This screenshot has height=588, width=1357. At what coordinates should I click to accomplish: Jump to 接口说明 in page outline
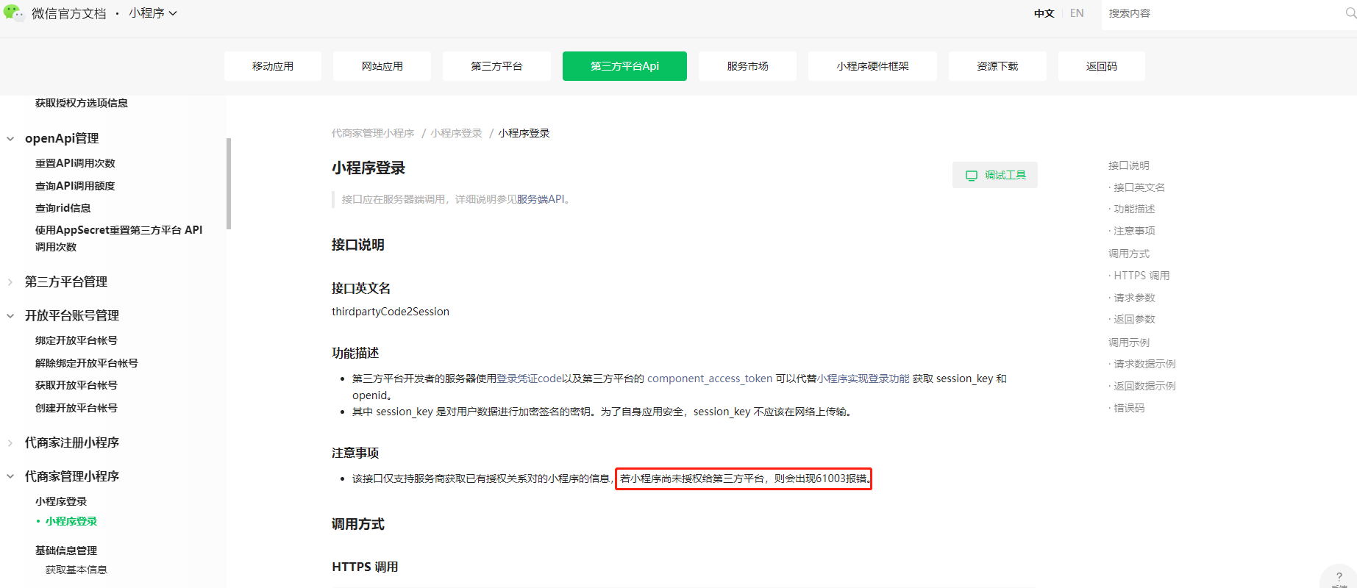(x=1129, y=165)
